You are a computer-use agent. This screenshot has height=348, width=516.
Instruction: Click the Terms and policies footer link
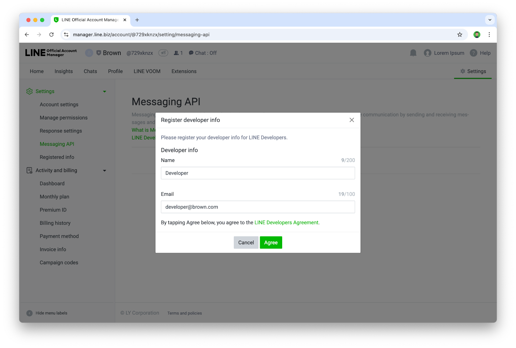click(x=184, y=313)
